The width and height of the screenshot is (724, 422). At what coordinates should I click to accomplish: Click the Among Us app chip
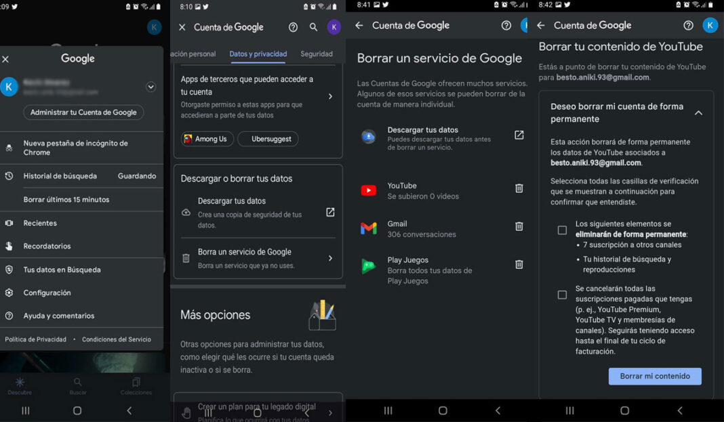coord(207,139)
